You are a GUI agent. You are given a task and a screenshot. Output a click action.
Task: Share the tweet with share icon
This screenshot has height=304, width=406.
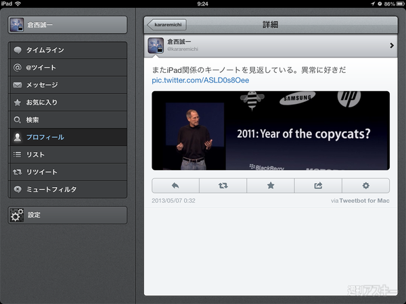pyautogui.click(x=318, y=185)
